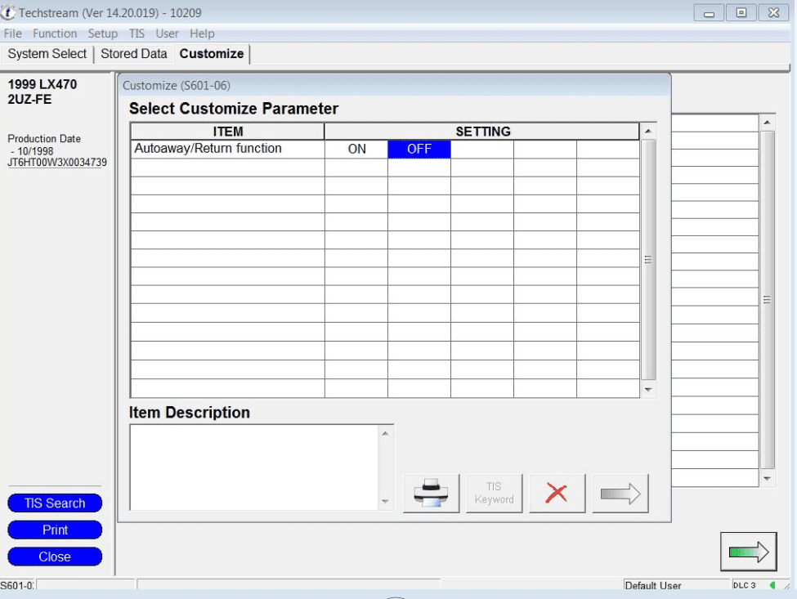Open the Setup menu

[103, 34]
